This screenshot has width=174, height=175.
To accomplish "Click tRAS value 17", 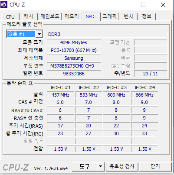I will coord(60,126).
